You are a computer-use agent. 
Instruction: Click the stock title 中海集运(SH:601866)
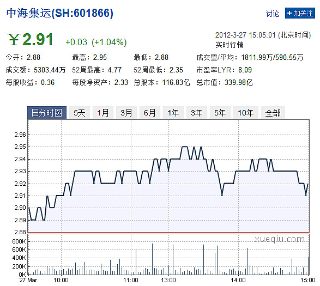[60, 13]
